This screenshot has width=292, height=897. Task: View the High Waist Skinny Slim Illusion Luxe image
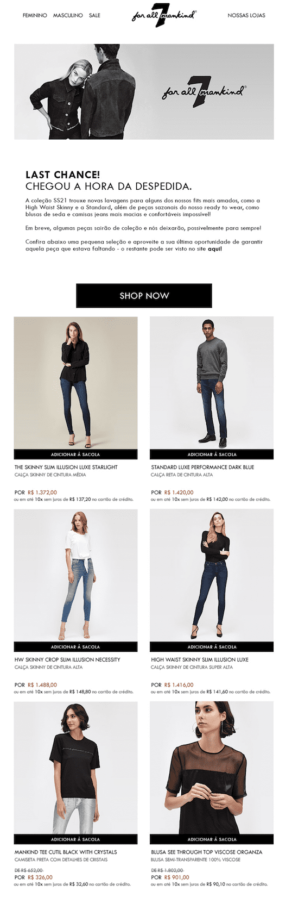pos(212,575)
